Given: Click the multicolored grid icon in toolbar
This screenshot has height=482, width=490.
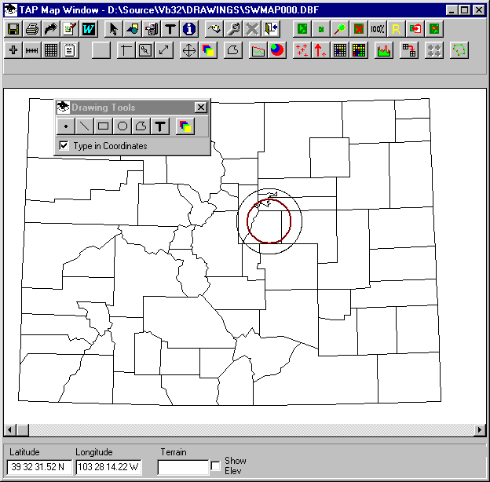Looking at the screenshot, I should (359, 50).
